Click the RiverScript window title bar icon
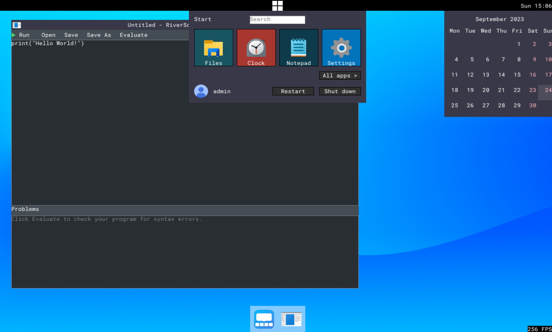Image resolution: width=552 pixels, height=332 pixels. click(17, 25)
